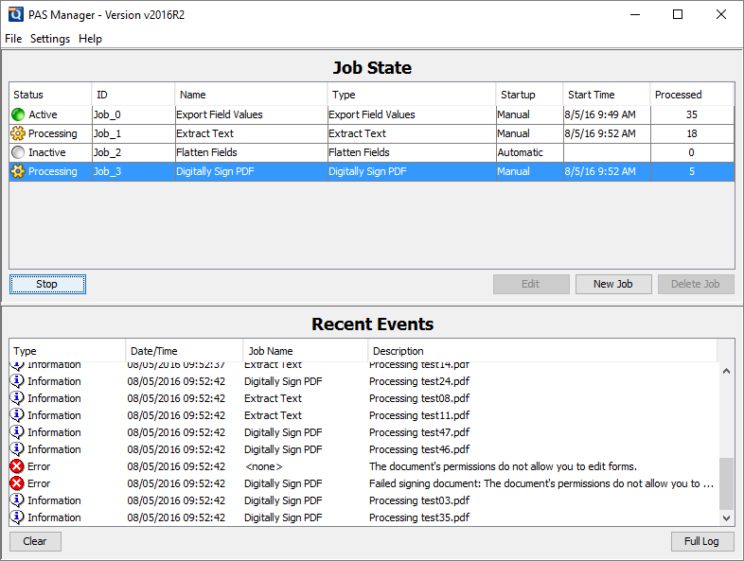Click the events Job Name column header
Screen dimensions: 744x561
click(306, 351)
